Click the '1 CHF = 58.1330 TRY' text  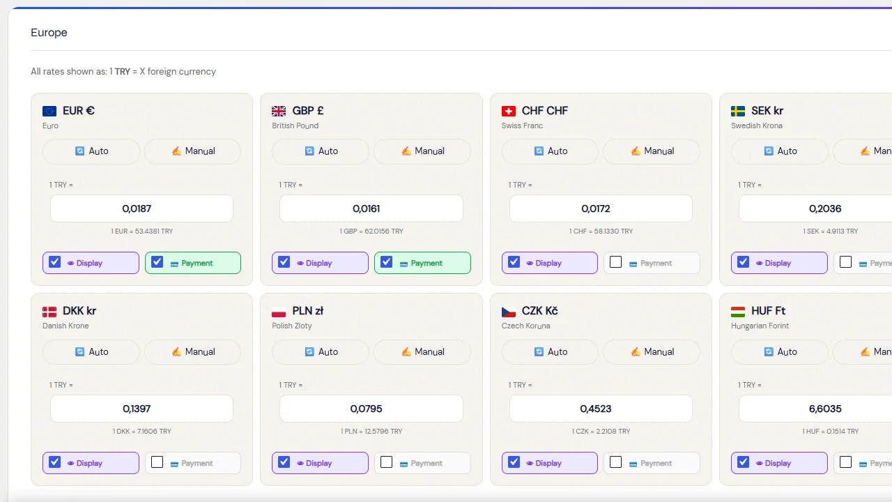(601, 231)
